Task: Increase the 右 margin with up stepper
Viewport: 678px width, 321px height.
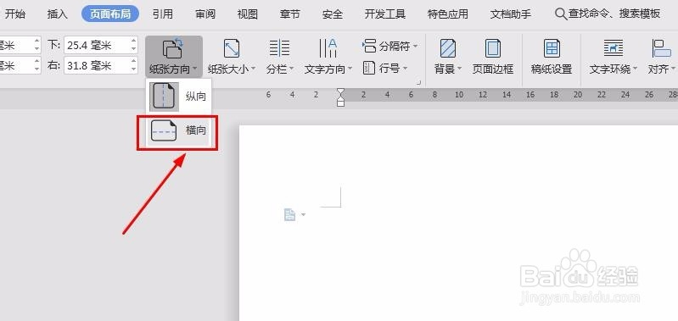Action: click(133, 62)
